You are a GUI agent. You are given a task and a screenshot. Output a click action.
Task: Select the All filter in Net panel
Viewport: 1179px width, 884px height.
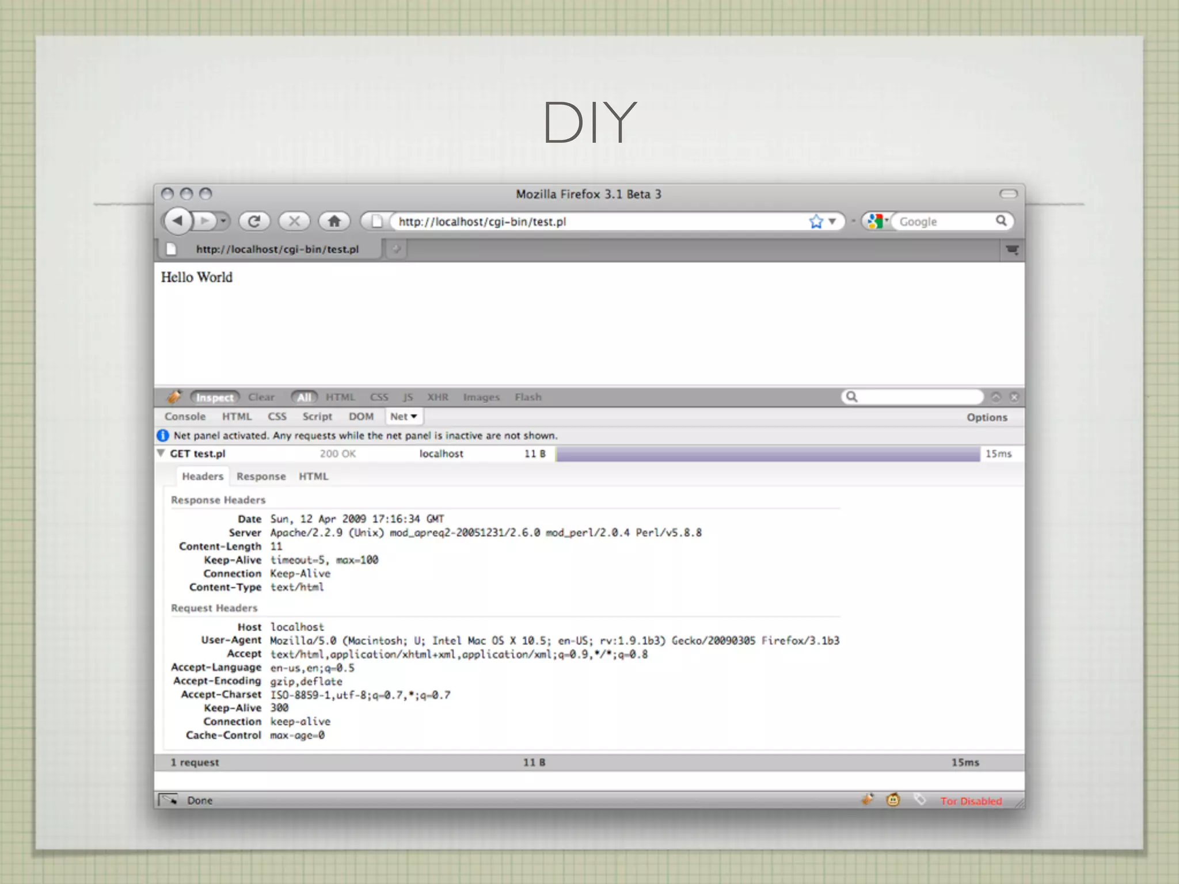(x=304, y=397)
